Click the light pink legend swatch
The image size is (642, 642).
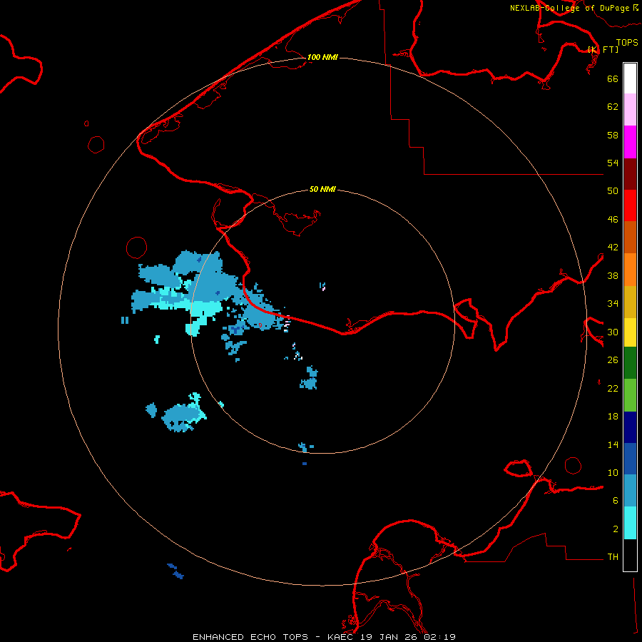(x=630, y=110)
